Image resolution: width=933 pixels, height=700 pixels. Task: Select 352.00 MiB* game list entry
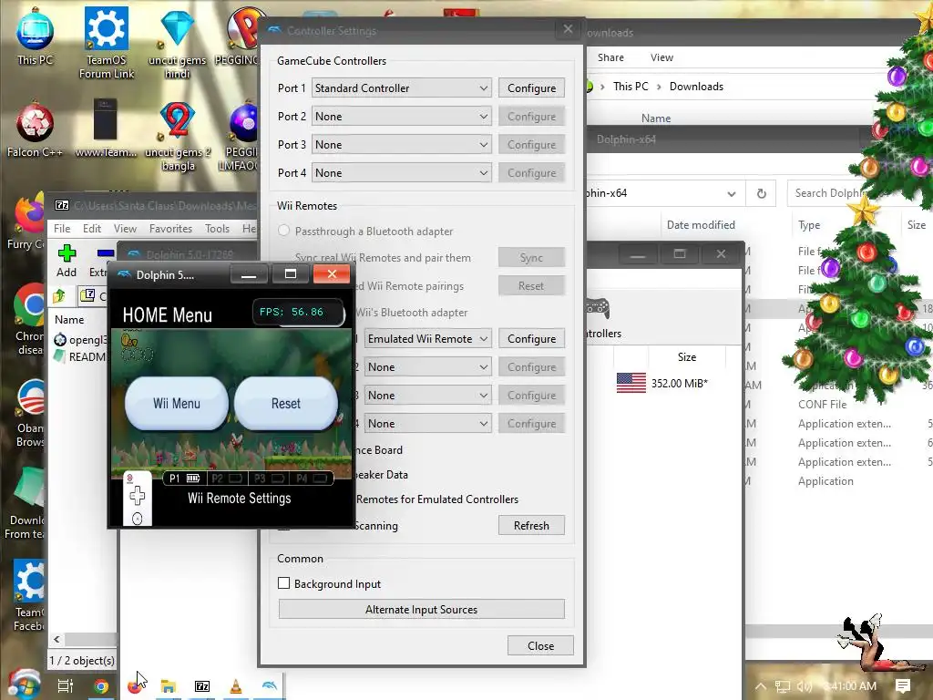click(679, 384)
